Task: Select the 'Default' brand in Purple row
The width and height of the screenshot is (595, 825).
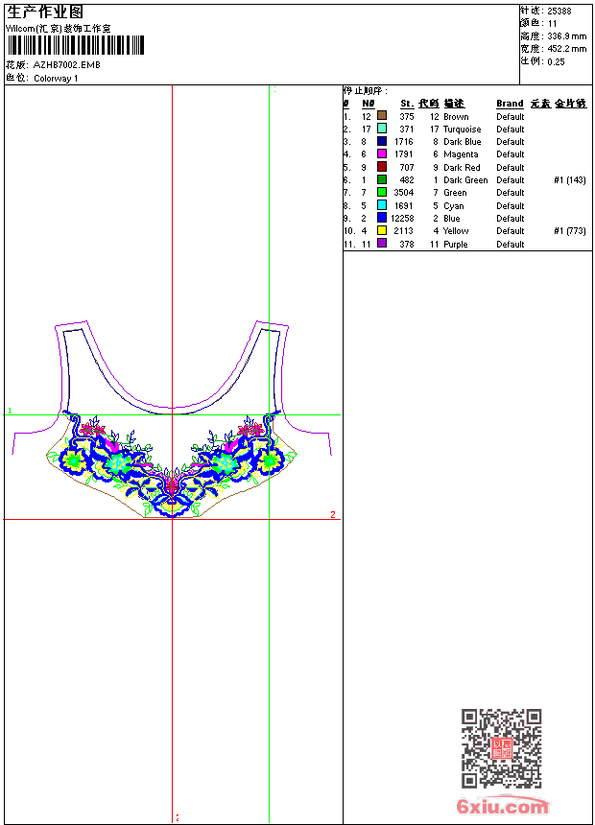Action: [x=511, y=245]
